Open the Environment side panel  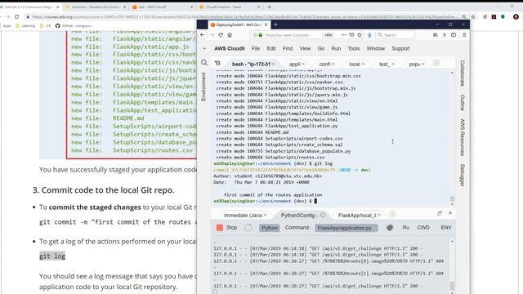coord(203,87)
